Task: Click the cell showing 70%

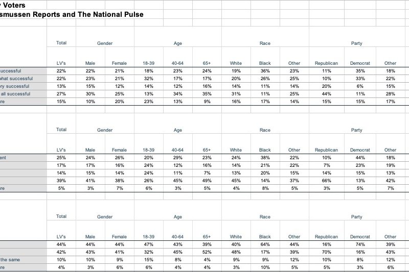Action: point(326,253)
